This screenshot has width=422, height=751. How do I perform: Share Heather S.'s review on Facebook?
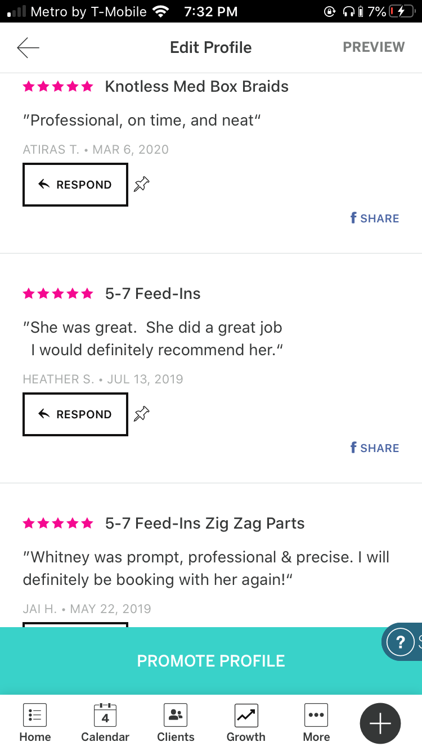point(375,448)
